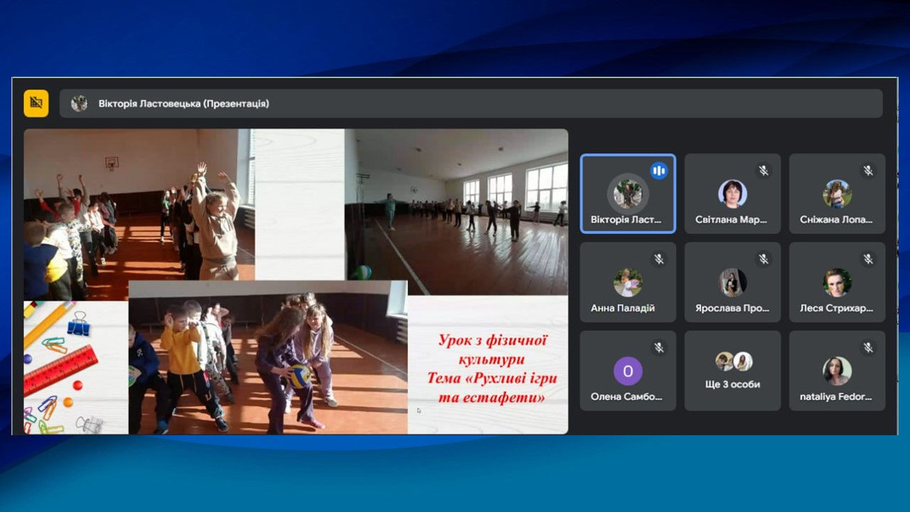910x512 pixels.
Task: Click muted microphone icon on Анна Паладій's tile
Action: point(659,259)
